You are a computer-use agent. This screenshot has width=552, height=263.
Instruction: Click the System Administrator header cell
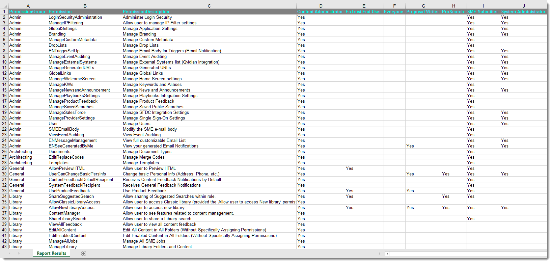[x=524, y=12]
